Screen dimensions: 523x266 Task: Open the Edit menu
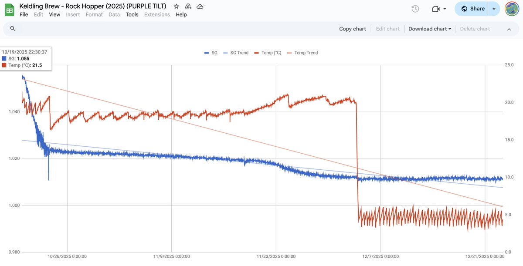38,14
